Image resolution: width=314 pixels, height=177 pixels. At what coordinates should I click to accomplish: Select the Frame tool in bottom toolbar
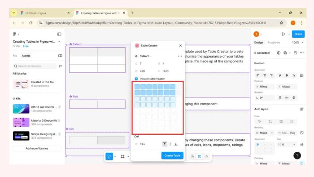point(122,156)
